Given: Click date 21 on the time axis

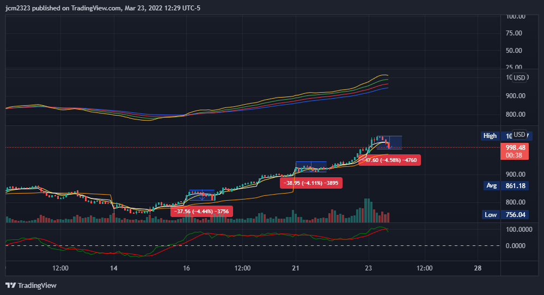Looking at the screenshot, I should 296,268.
